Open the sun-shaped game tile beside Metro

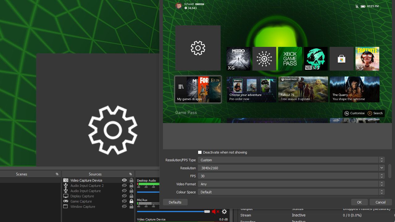(x=264, y=59)
